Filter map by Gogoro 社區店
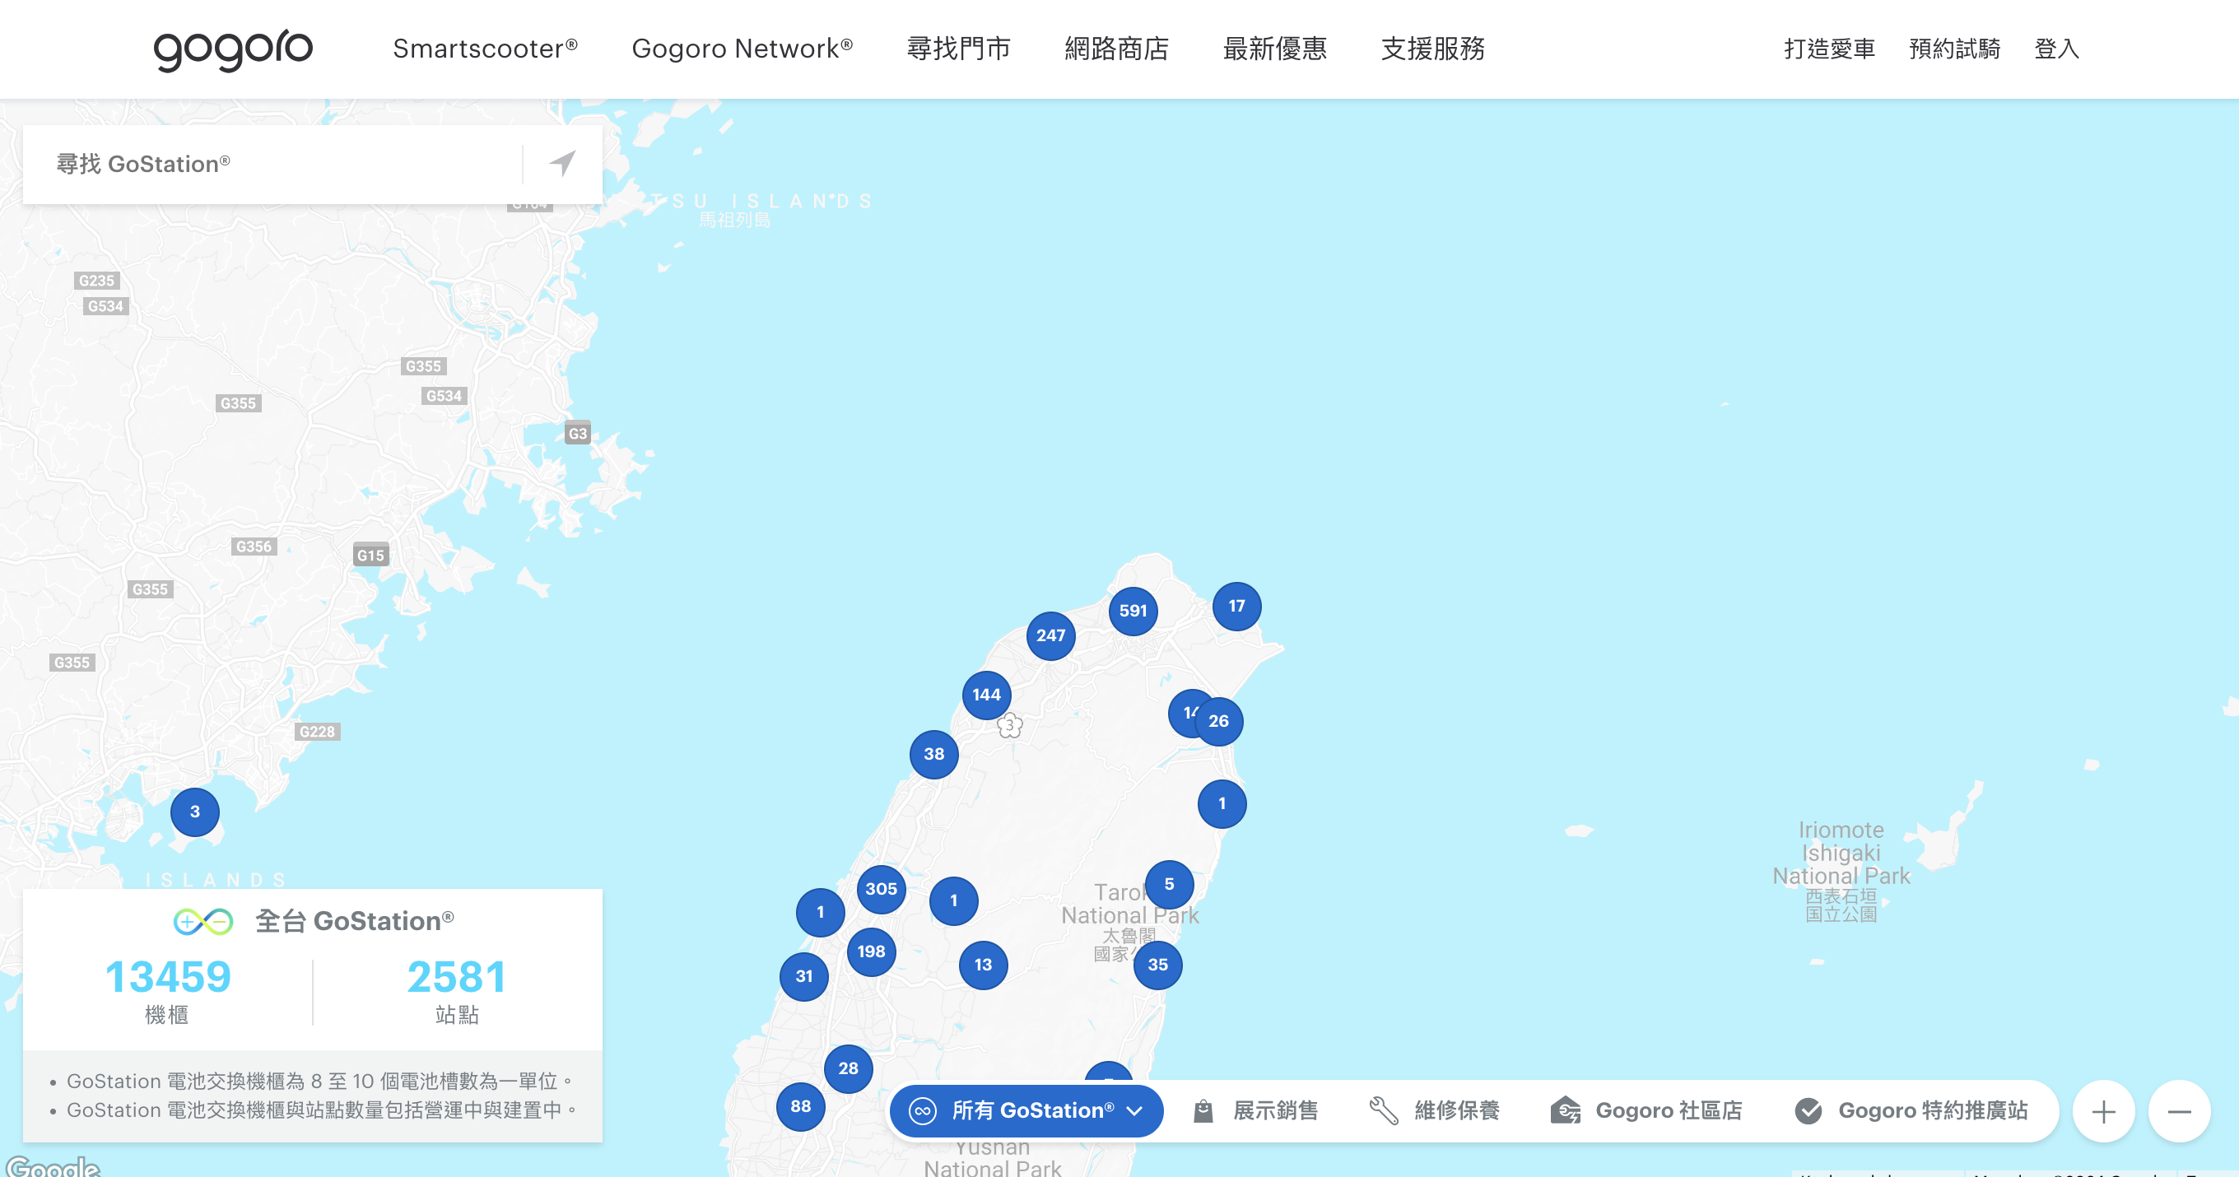 click(1646, 1110)
